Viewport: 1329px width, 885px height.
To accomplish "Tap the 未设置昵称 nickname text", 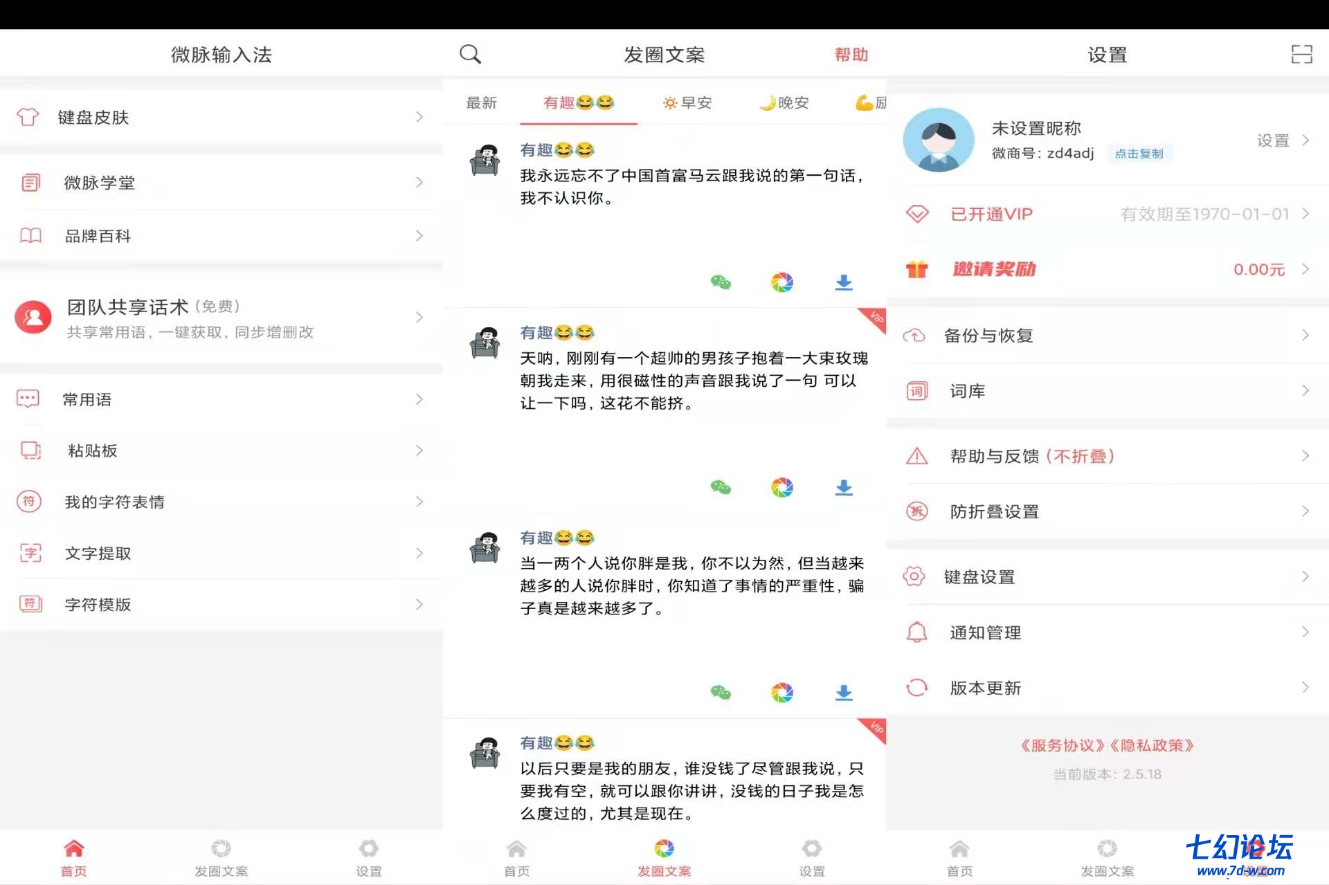I will pos(1036,128).
